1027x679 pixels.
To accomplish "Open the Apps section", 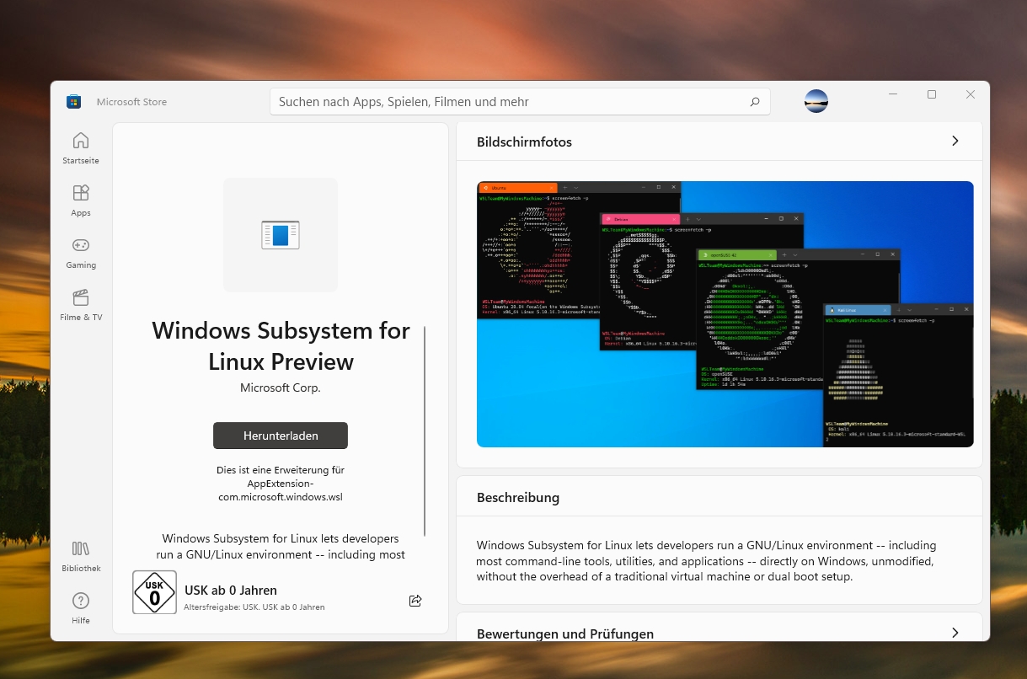I will 81,200.
